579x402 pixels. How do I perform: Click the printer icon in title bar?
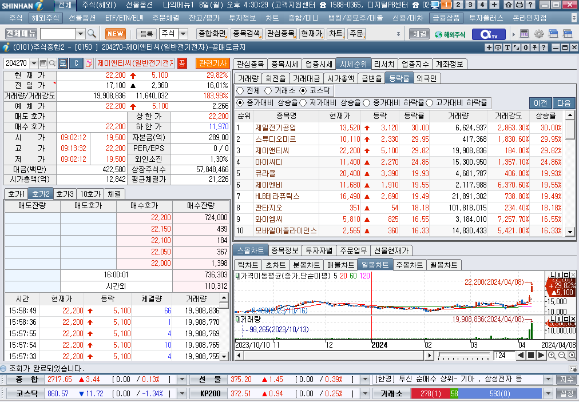(x=519, y=5)
